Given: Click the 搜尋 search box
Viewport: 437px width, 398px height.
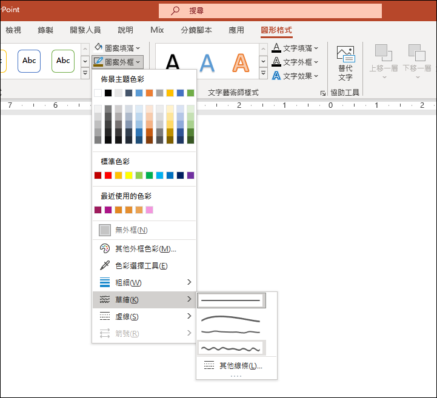Looking at the screenshot, I should 270,11.
